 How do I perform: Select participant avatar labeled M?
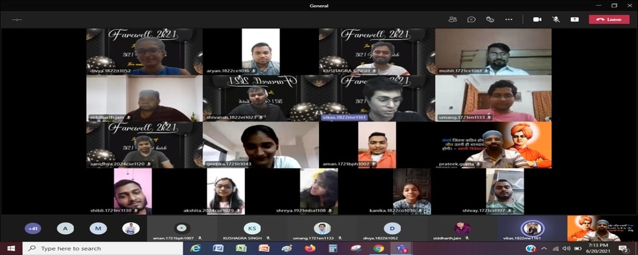tap(98, 228)
